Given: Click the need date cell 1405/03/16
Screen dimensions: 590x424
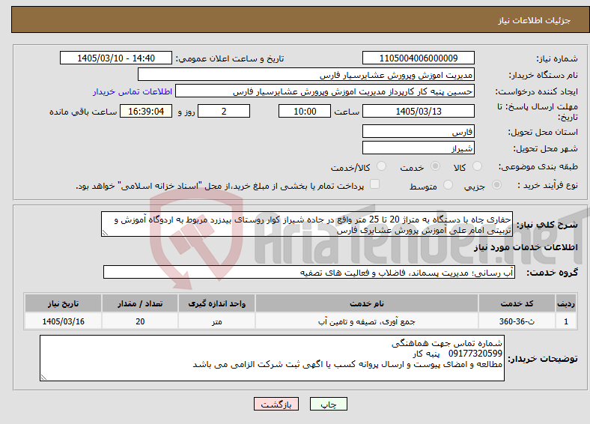Looking at the screenshot, I should tap(63, 321).
